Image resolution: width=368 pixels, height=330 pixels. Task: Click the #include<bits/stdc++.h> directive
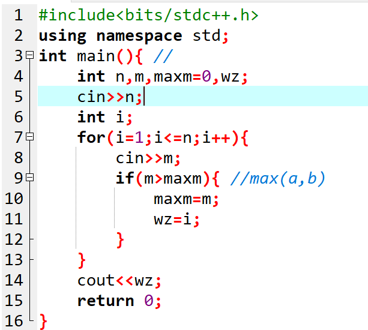[x=148, y=15]
